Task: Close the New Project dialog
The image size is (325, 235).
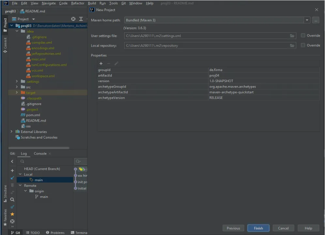Action: click(317, 10)
